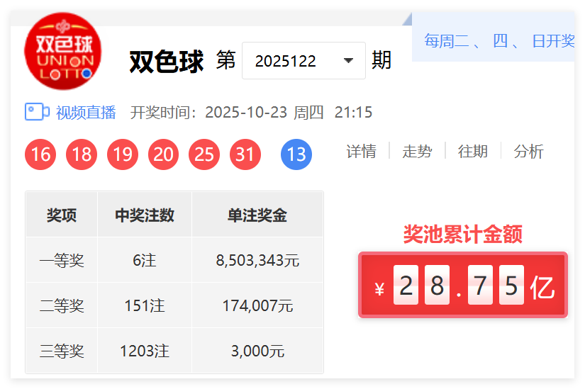
Task: Click the 奖池累计金额 jackpot amount box
Action: (463, 285)
